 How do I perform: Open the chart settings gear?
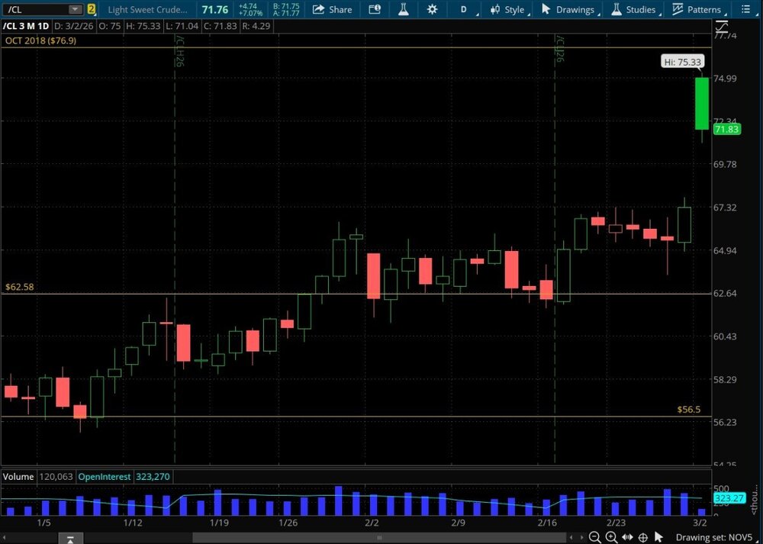coord(433,9)
